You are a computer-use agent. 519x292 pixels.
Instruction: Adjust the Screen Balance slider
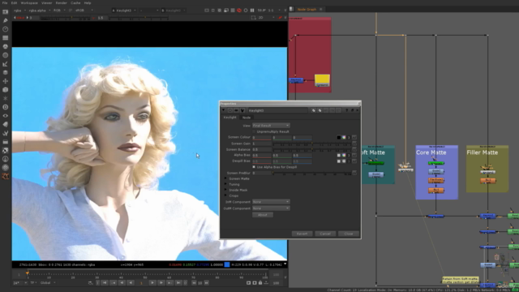pos(311,149)
